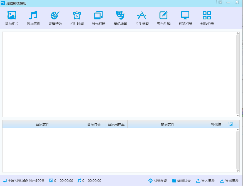243x186 pixels.
Task: Select the 添加相片 tool to add photos
Action: tap(11, 18)
